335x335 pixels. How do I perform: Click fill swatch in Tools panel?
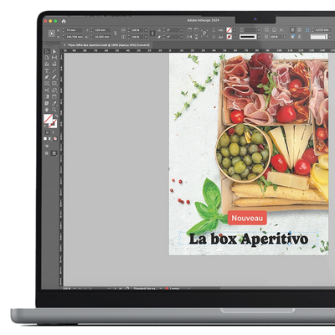tap(48, 119)
